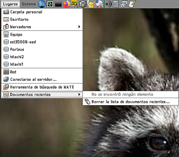Open the hitachi2 drive
Viewport: 179px width, 157px height.
(x=42, y=57)
